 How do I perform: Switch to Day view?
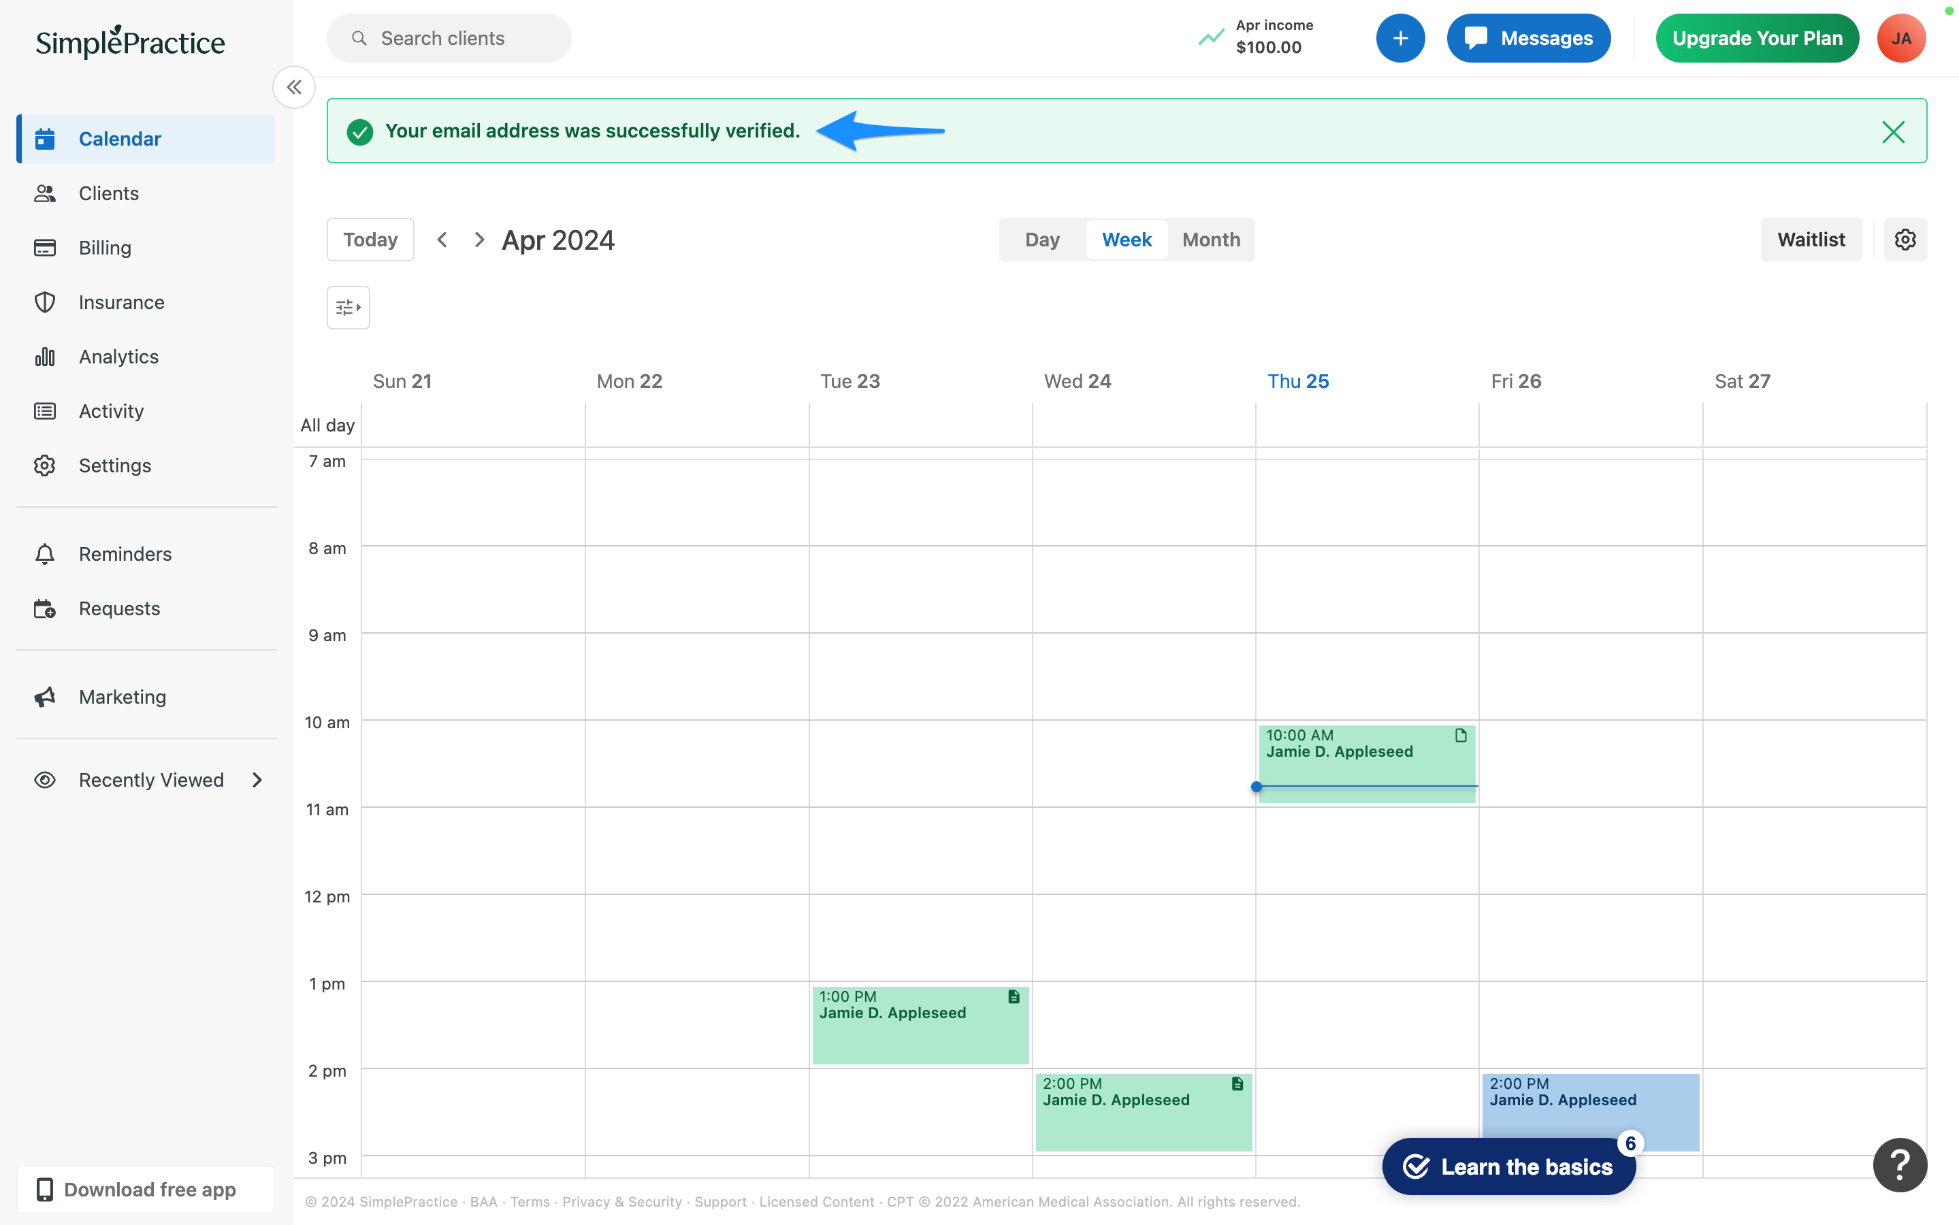[1041, 238]
